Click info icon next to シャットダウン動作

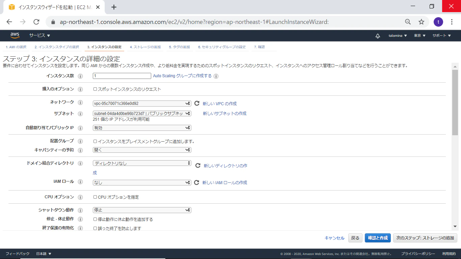point(80,210)
